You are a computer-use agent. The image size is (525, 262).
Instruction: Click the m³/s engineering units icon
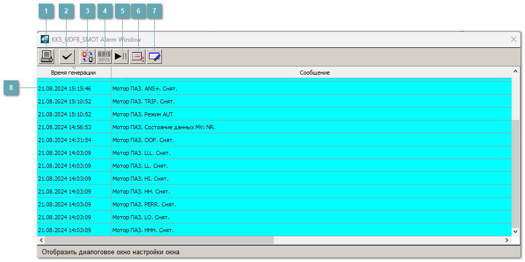[x=104, y=57]
